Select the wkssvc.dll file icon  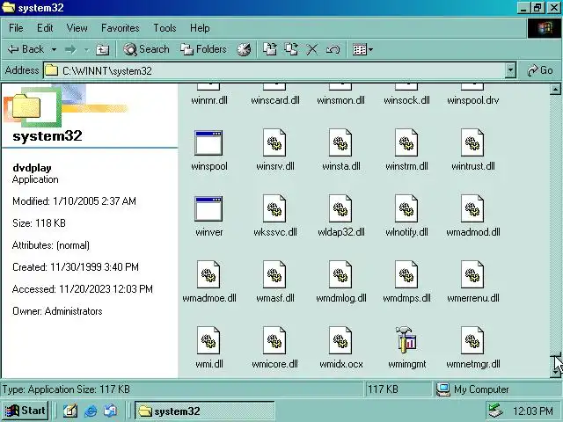[x=274, y=209]
